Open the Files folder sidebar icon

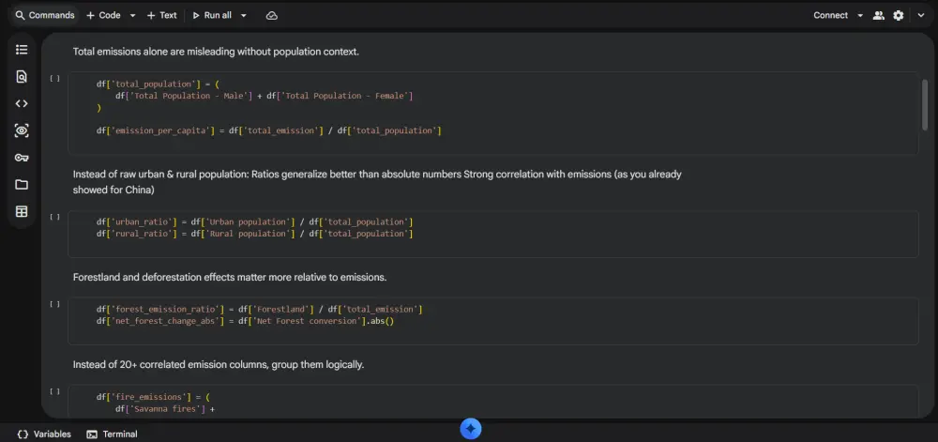click(x=22, y=184)
